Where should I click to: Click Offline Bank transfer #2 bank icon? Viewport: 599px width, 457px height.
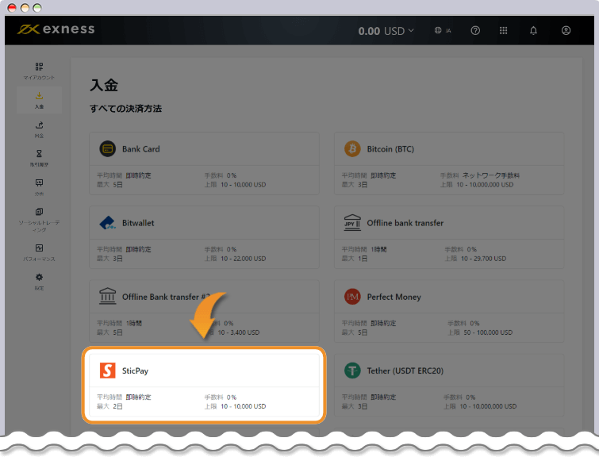[108, 296]
